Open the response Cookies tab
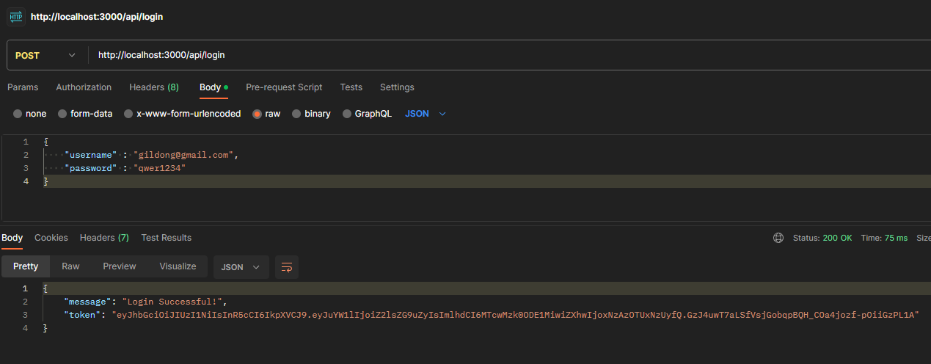The width and height of the screenshot is (931, 364). 51,238
